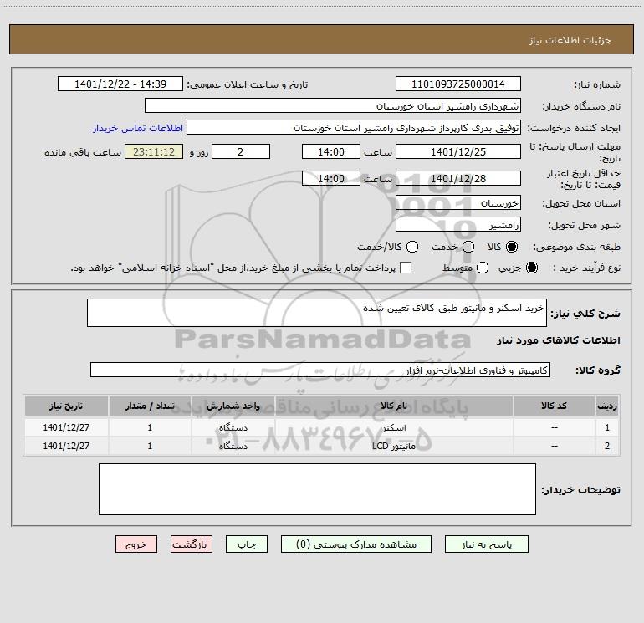This screenshot has height=623, width=644.
Task: Click the quantity 1 cell in اسکنر row
Action: point(150,427)
